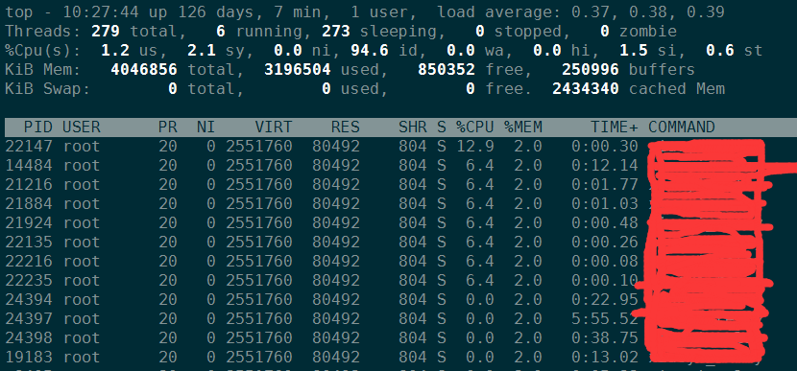Click the 12.9 CPU percentage value
Viewport: 797px width, 371px height.
pyautogui.click(x=474, y=146)
